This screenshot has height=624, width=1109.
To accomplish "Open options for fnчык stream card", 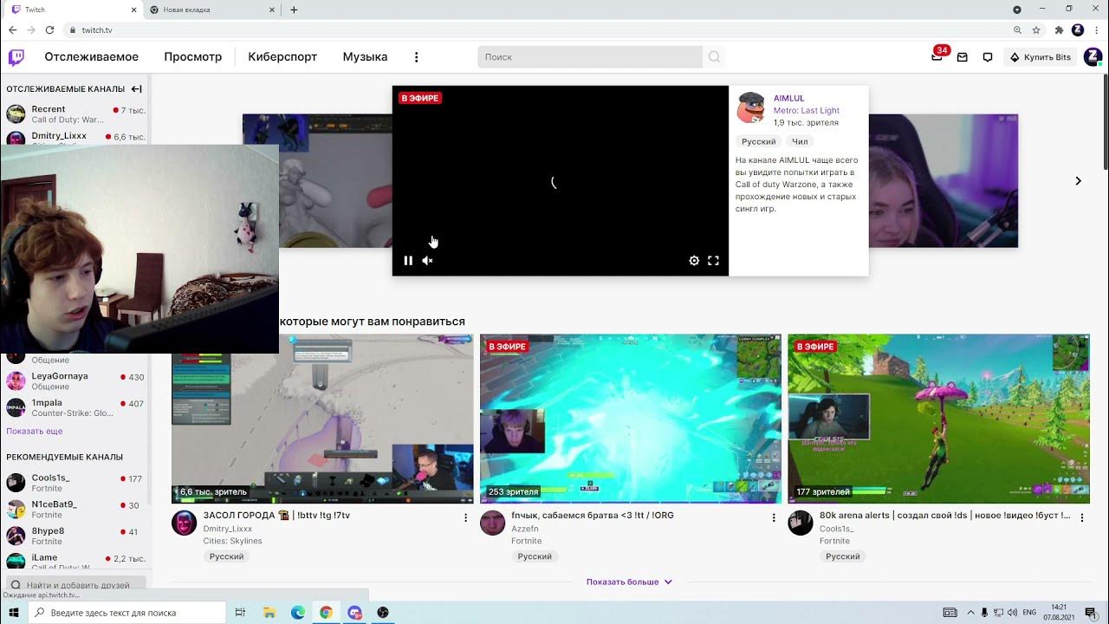I will pos(774,517).
